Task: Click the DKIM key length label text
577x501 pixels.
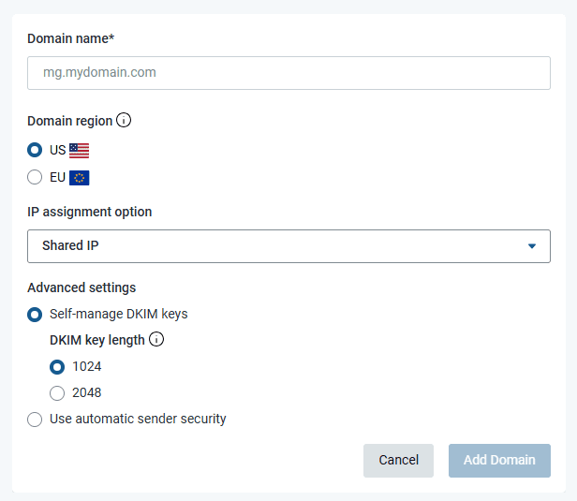Action: pos(97,340)
